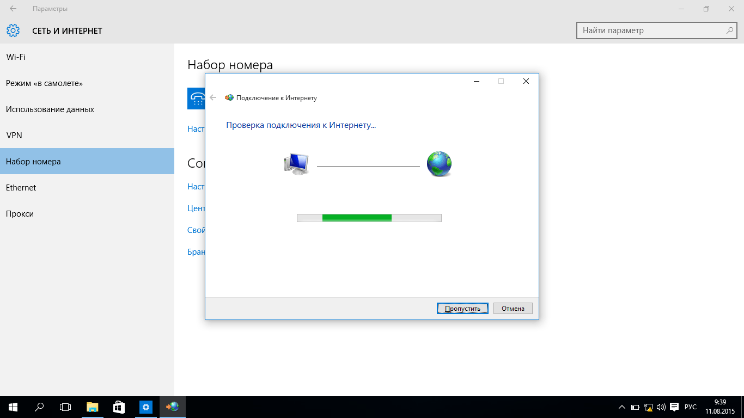The image size is (744, 418).
Task: Click the network tray icon
Action: 648,407
